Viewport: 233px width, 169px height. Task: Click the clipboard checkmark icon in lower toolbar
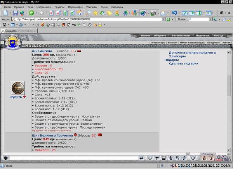coord(69,25)
